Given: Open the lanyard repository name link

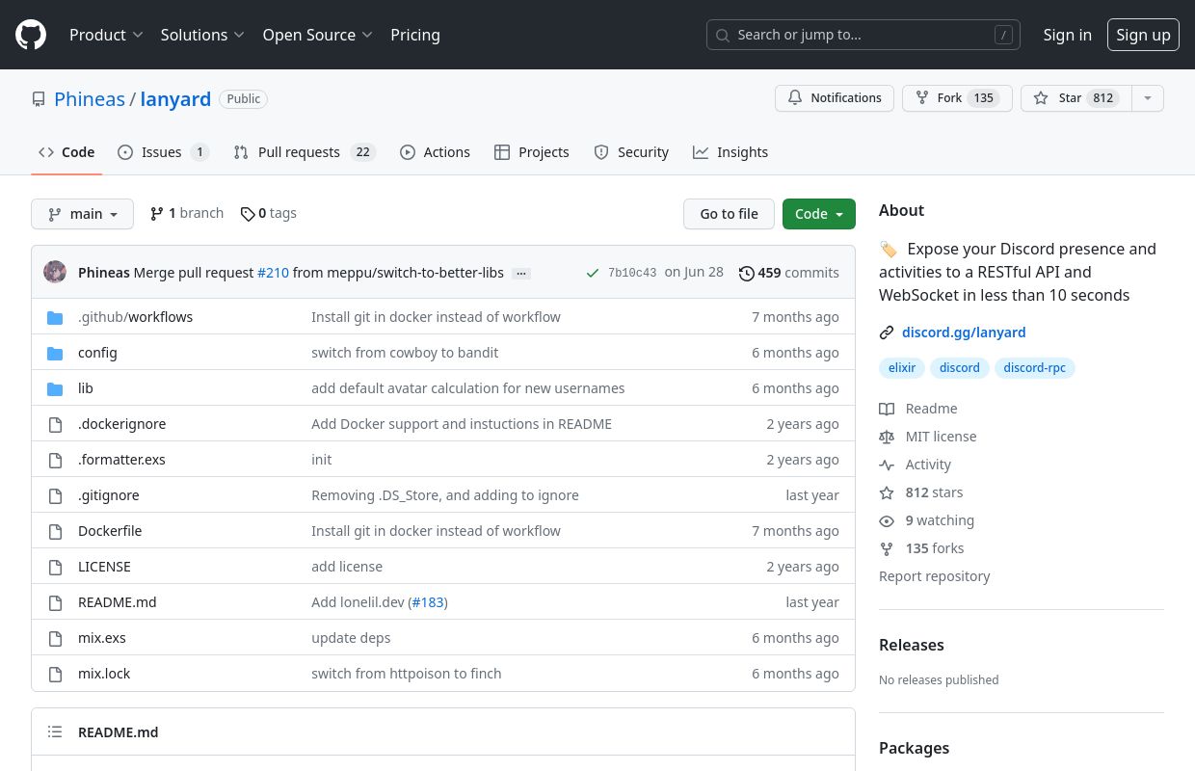Looking at the screenshot, I should [175, 99].
